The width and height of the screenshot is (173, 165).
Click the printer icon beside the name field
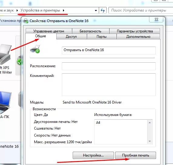pyautogui.click(x=35, y=49)
